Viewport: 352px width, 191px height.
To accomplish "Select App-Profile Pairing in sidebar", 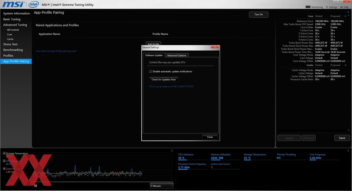I will (x=16, y=61).
